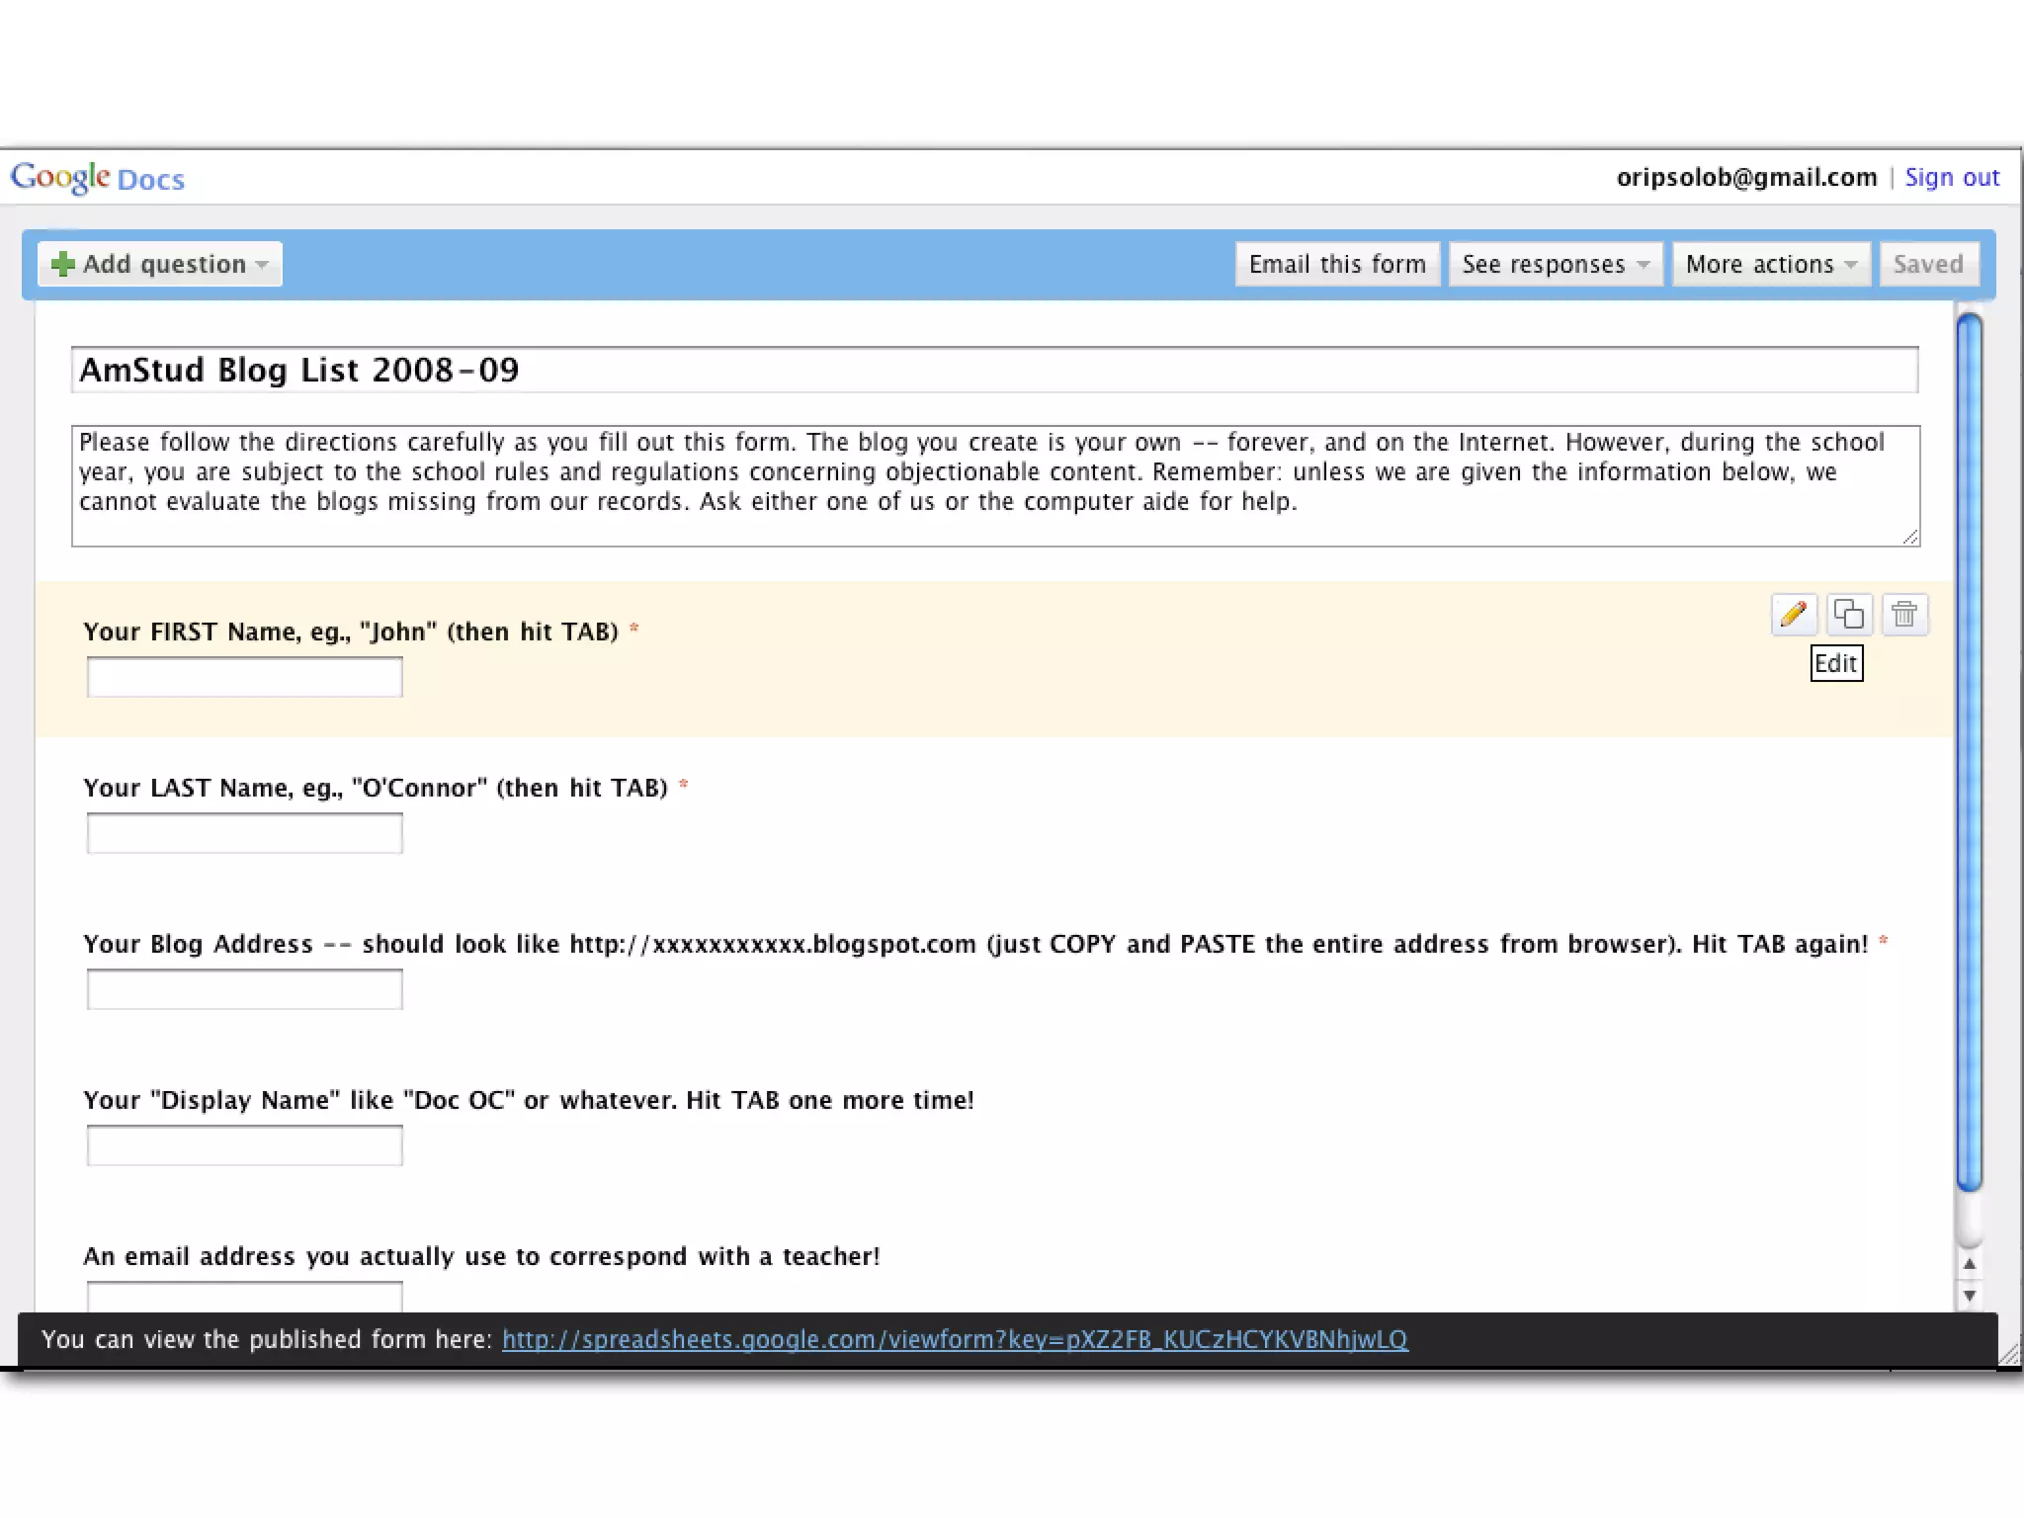The height and width of the screenshot is (1518, 2024).
Task: Click Email this form button
Action: click(1337, 264)
